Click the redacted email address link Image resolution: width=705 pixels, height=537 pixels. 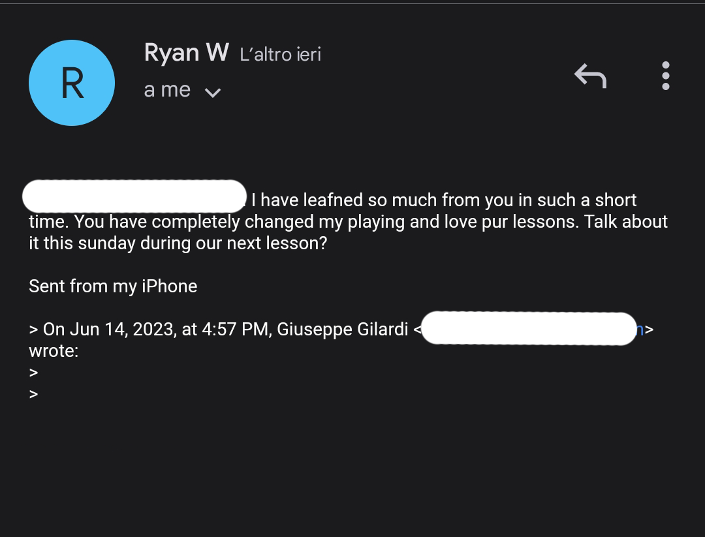click(529, 329)
